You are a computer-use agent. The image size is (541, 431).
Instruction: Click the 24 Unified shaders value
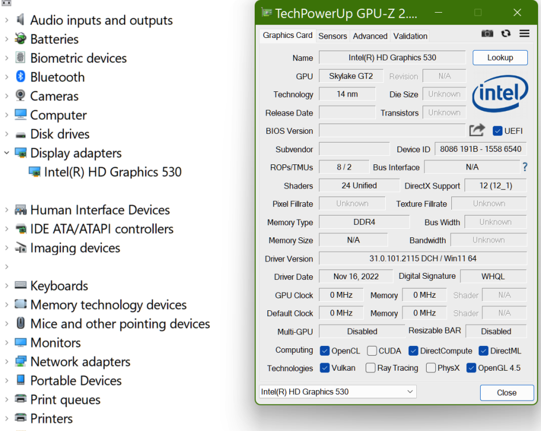coord(359,186)
